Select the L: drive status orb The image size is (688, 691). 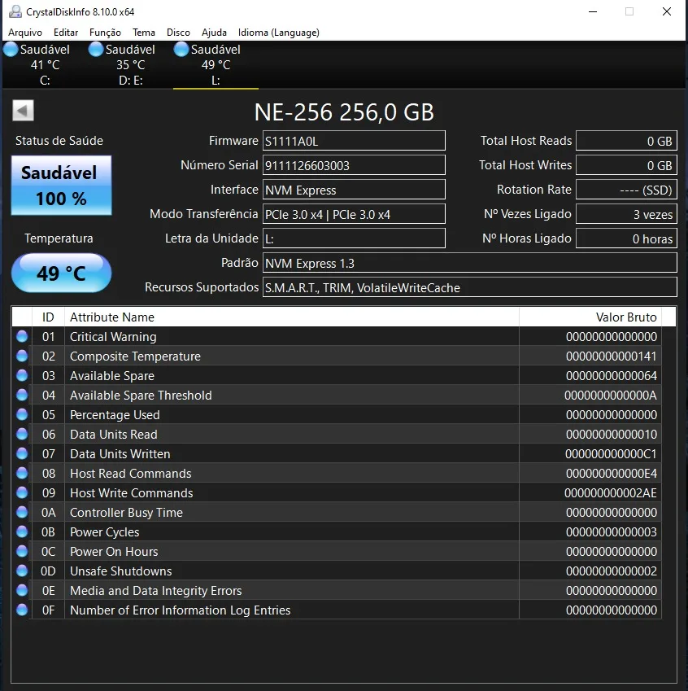point(181,50)
